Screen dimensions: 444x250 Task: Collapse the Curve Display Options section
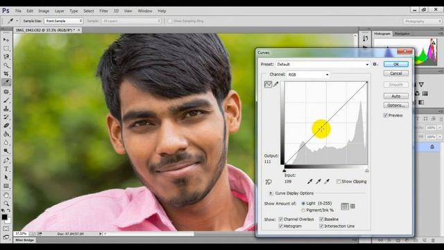pos(271,193)
